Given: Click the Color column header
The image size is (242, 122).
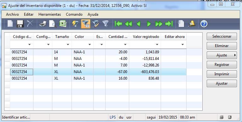Looking at the screenshot, I should click(83, 37).
